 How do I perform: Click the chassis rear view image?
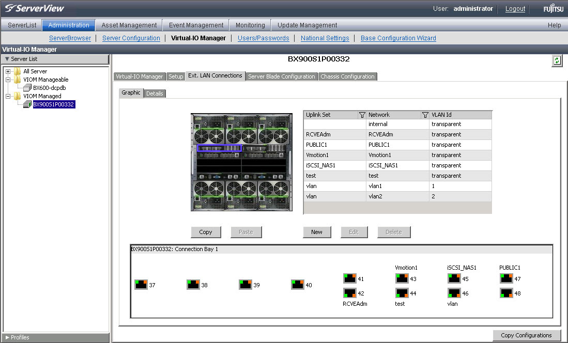tap(241, 162)
